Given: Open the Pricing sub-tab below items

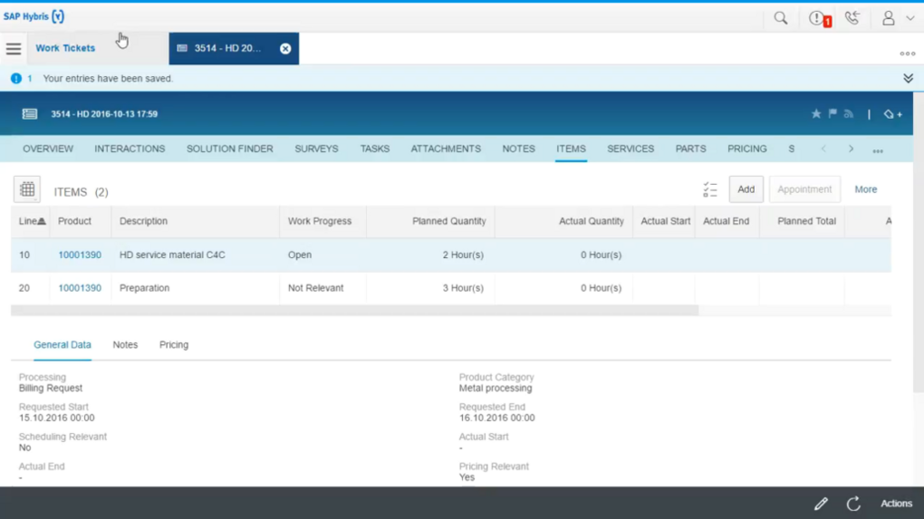Looking at the screenshot, I should [x=174, y=344].
